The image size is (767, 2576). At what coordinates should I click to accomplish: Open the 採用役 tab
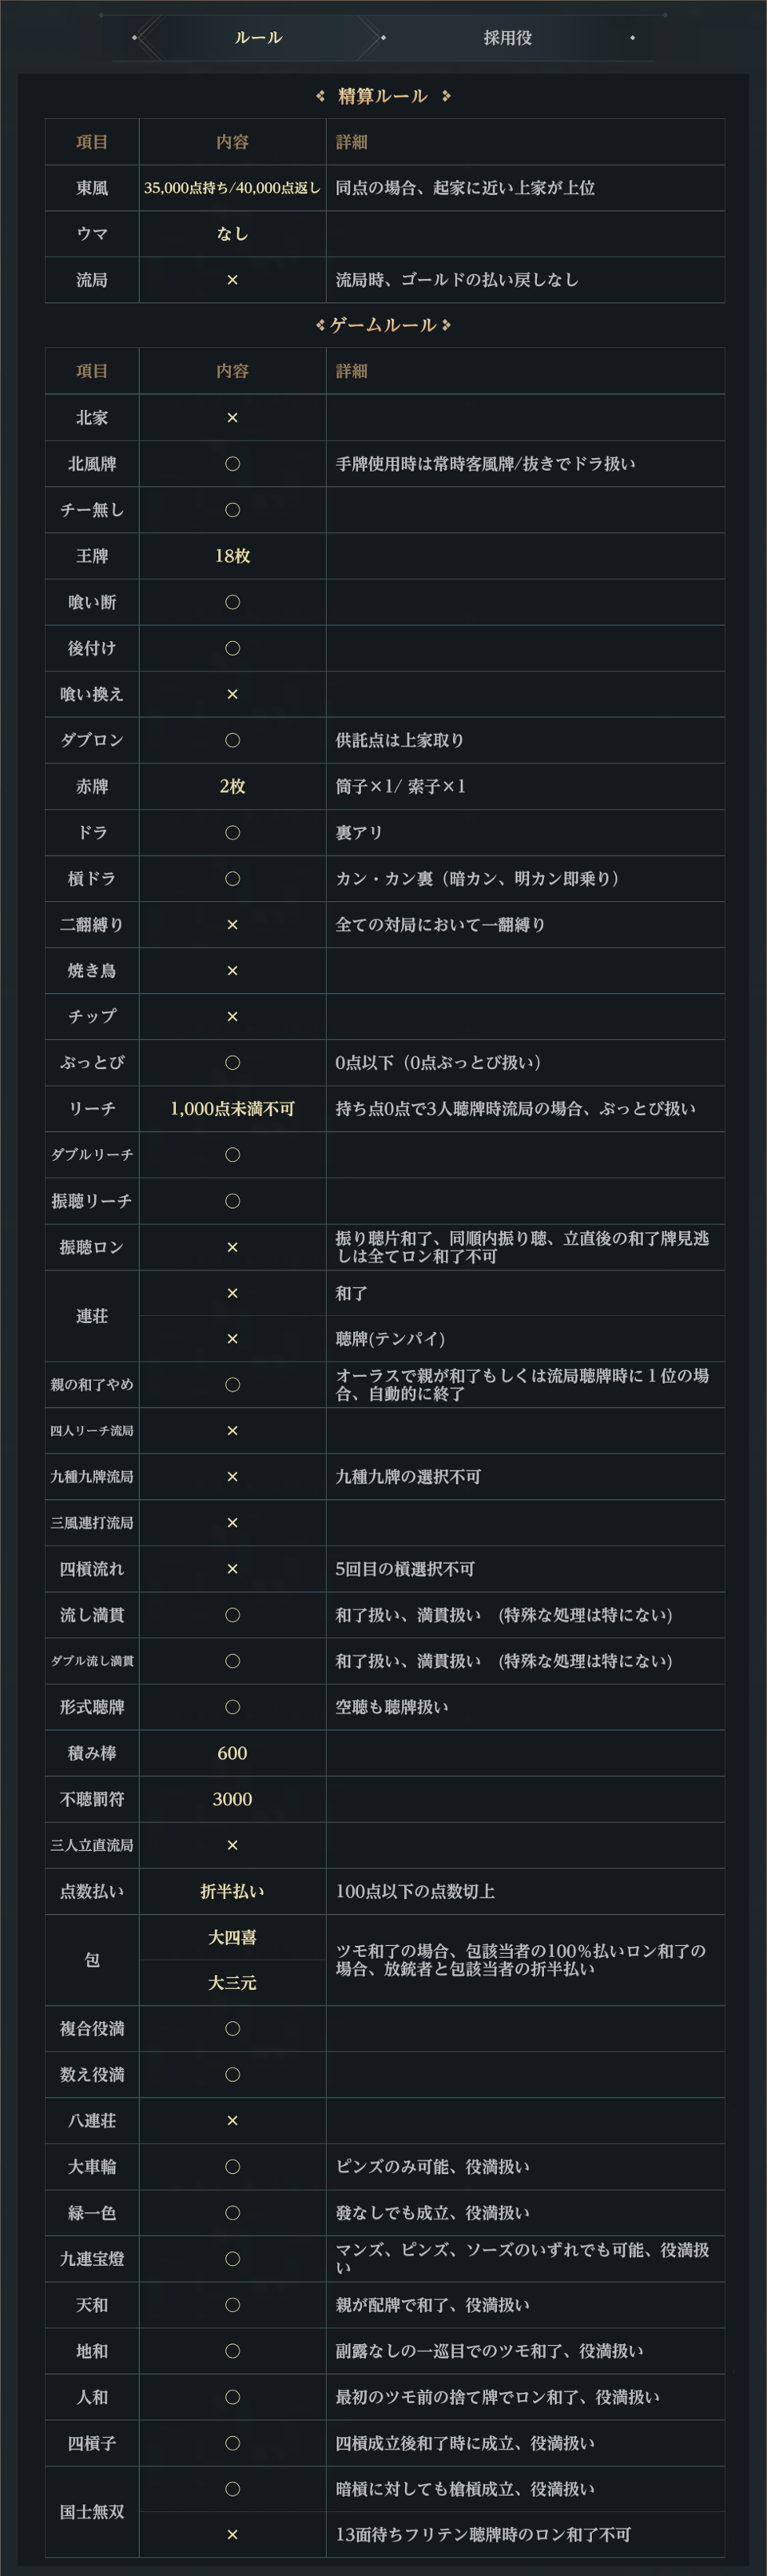pyautogui.click(x=507, y=38)
